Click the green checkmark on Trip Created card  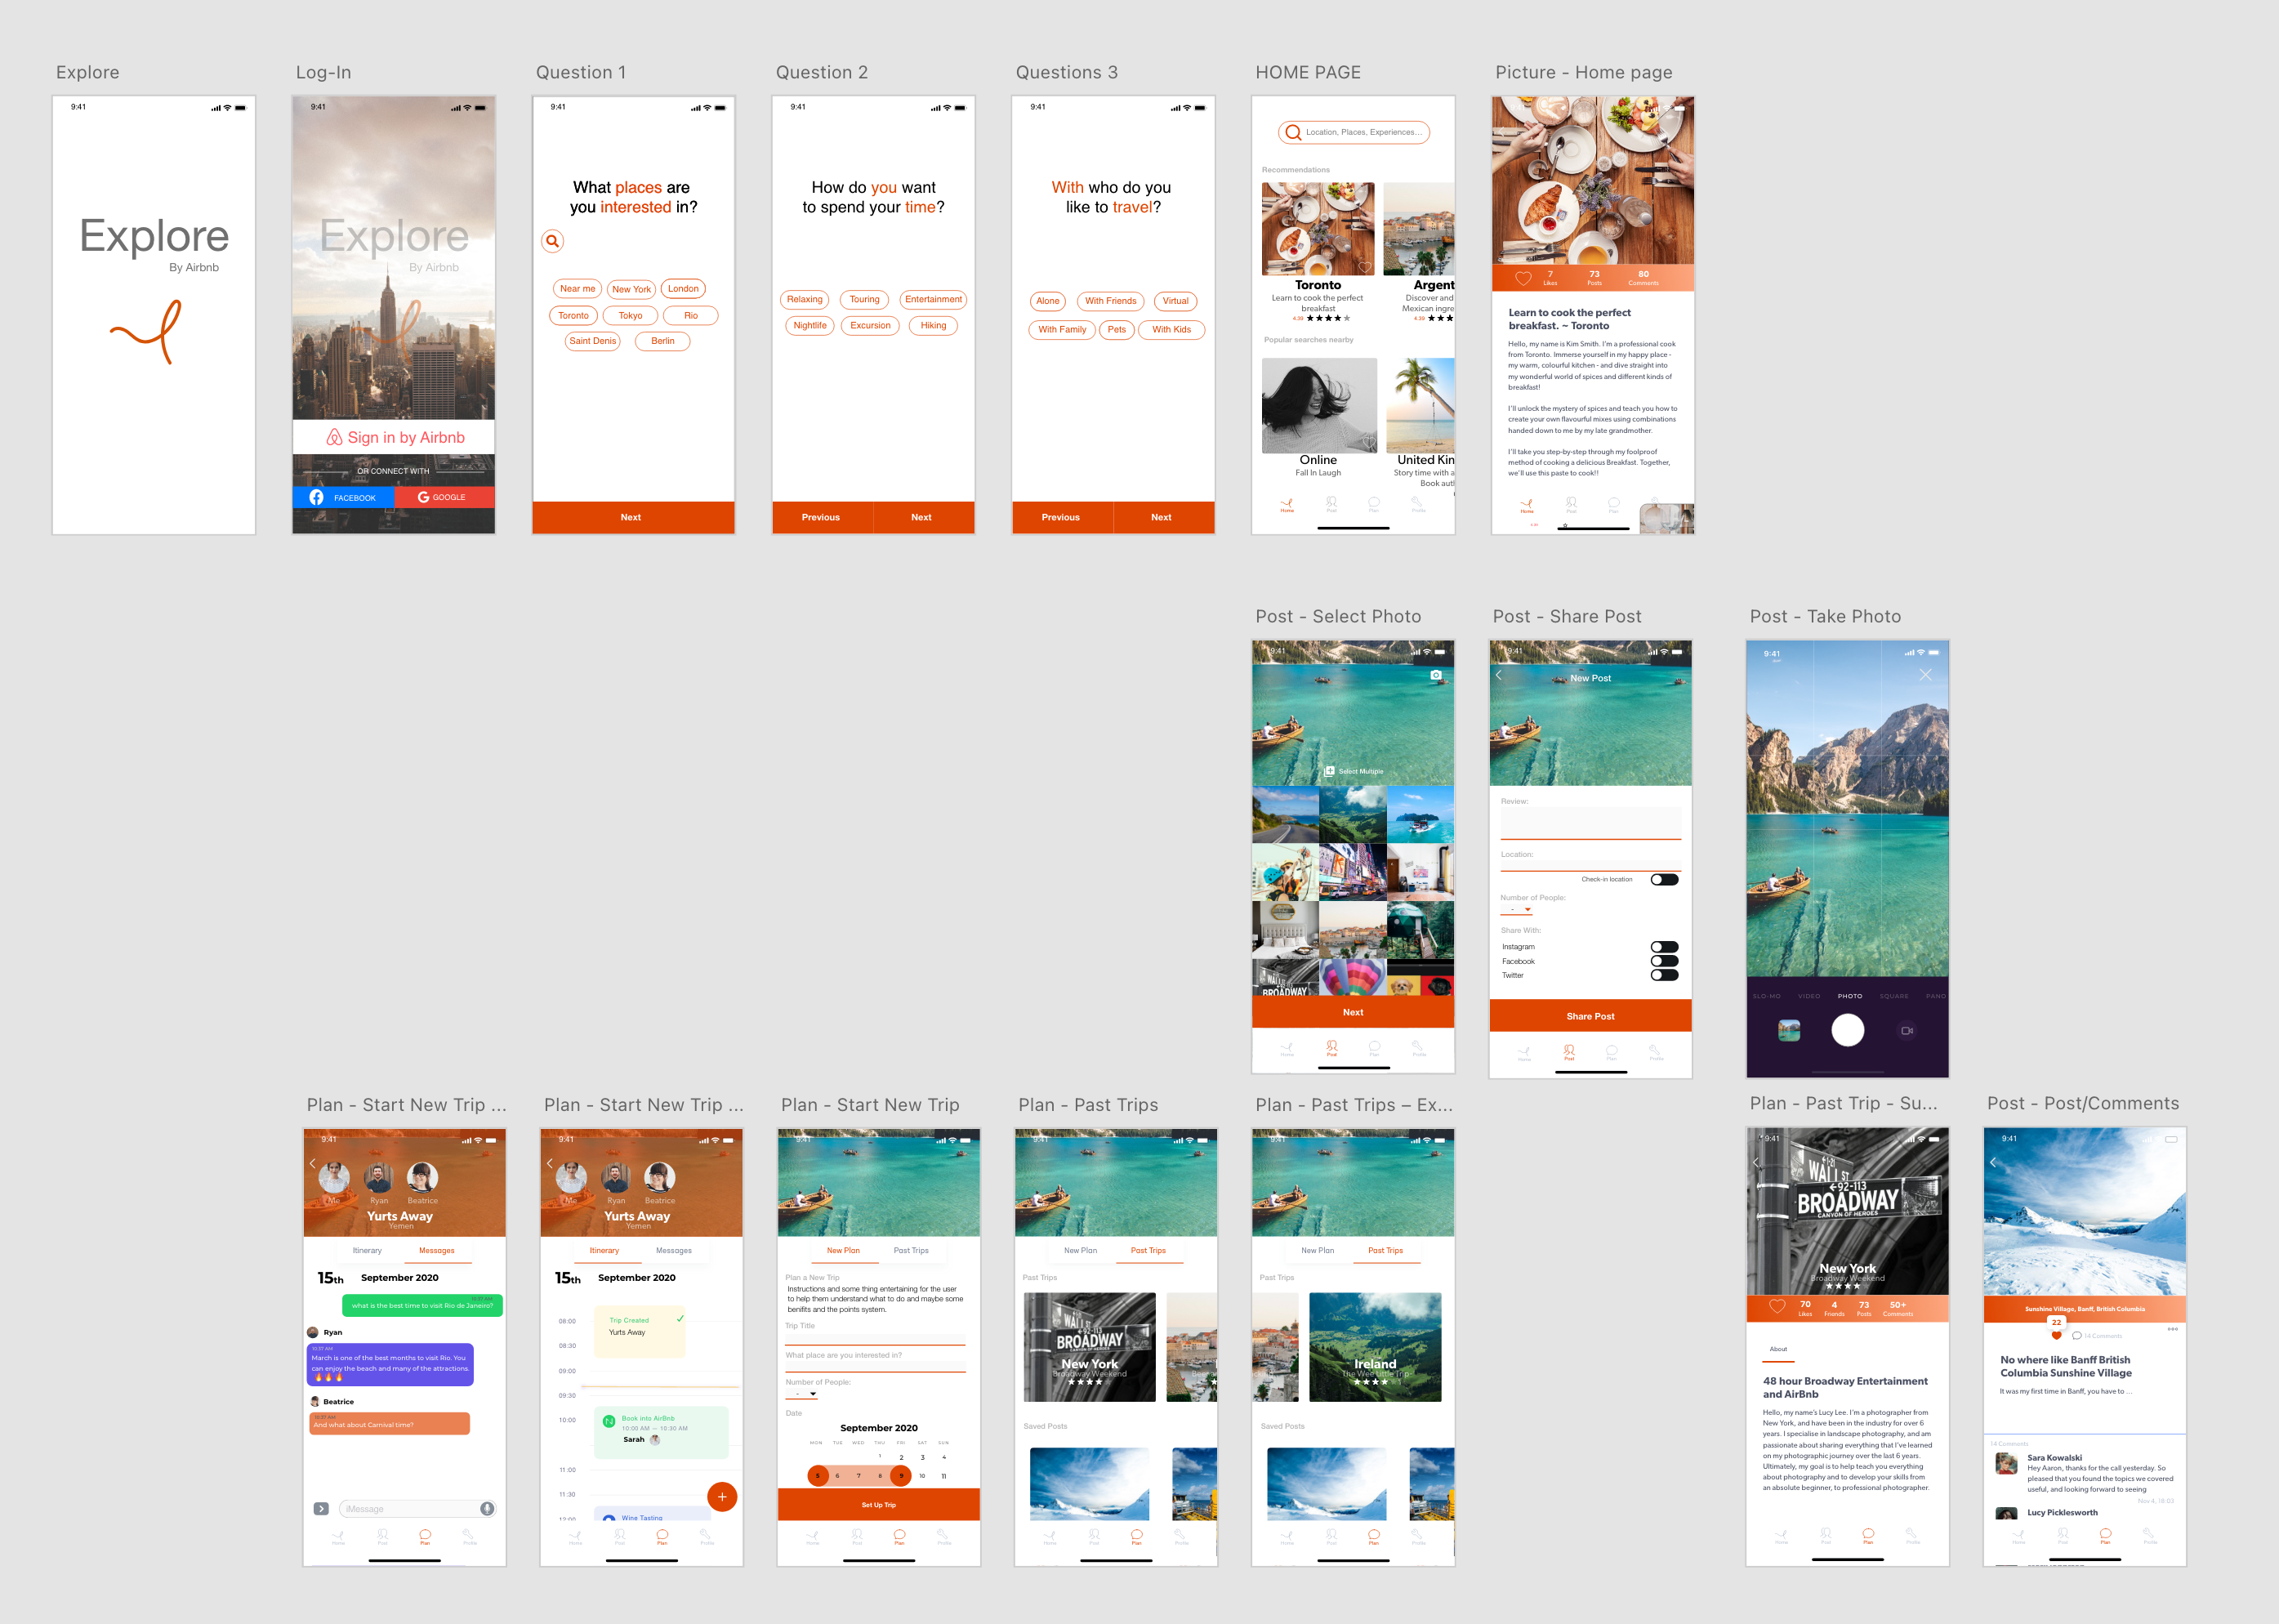coord(680,1318)
